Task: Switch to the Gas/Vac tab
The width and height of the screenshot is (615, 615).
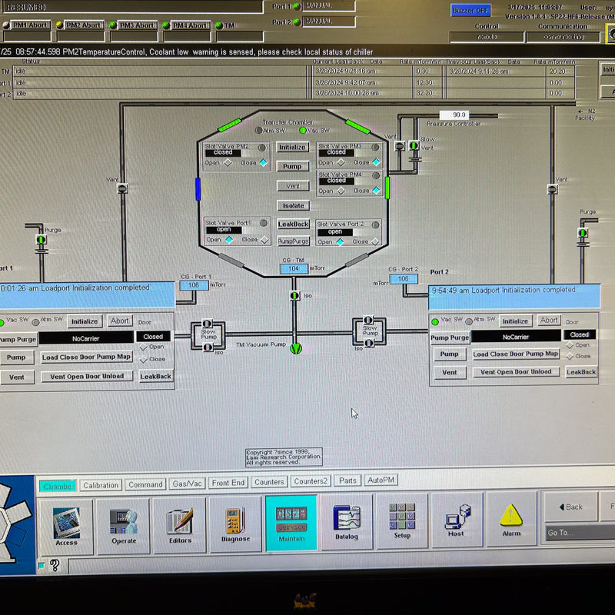Action: coord(187,484)
